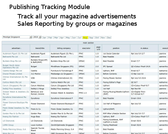Screen dimensions: 168x134
Task: Open Bulgari South Asian Operations advertiser link
Action: [11, 66]
